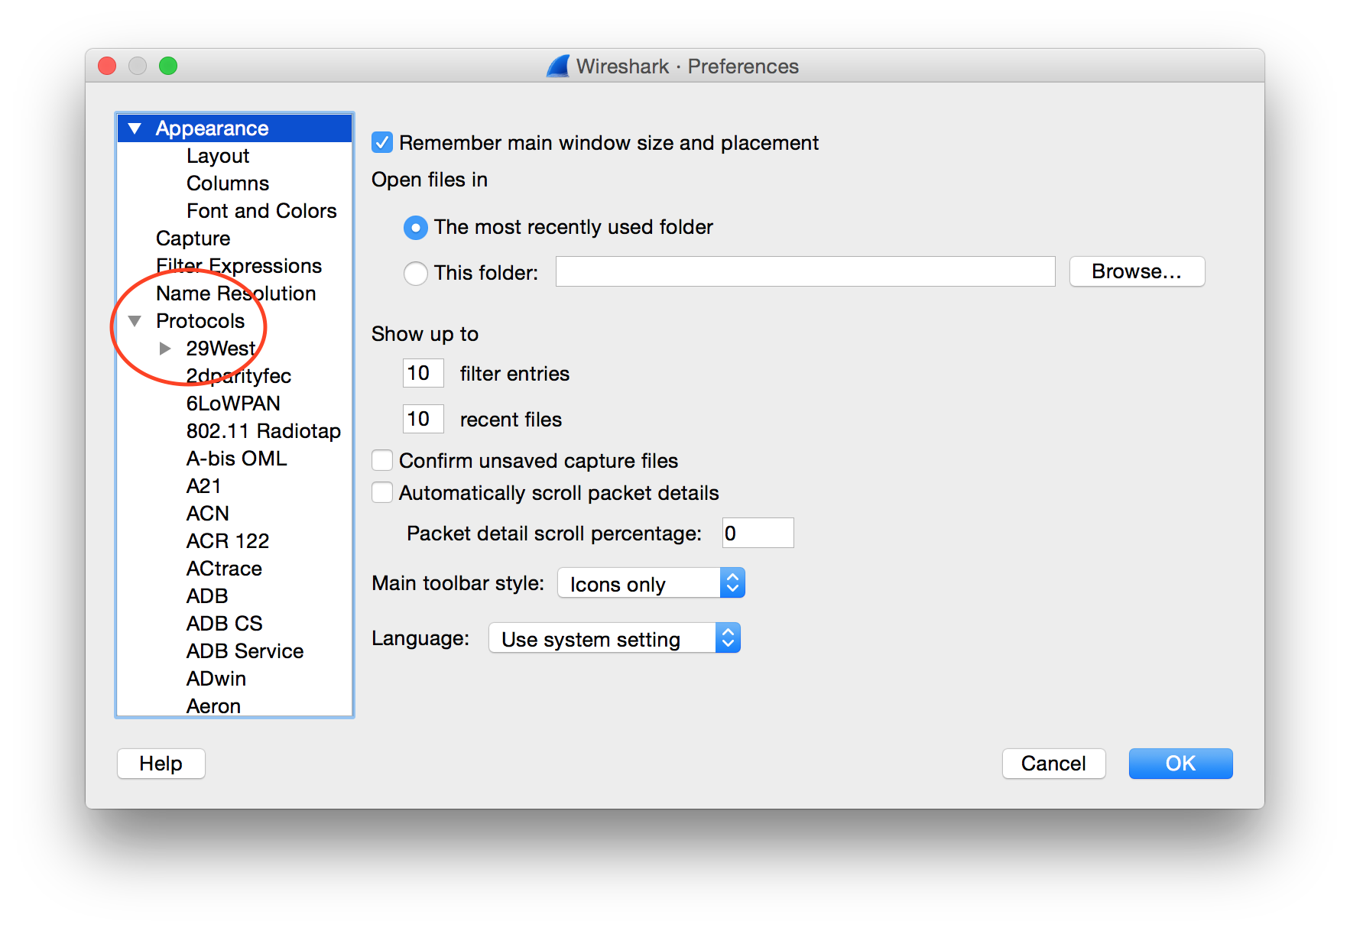Image resolution: width=1350 pixels, height=931 pixels.
Task: Click the Help button
Action: 161,764
